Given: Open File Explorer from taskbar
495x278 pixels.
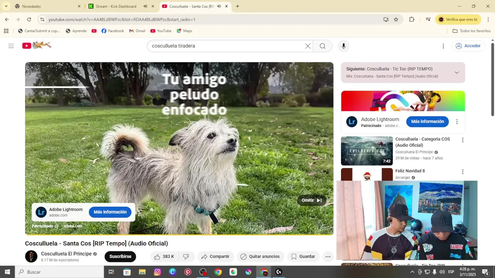Looking at the screenshot, I should (x=142, y=272).
